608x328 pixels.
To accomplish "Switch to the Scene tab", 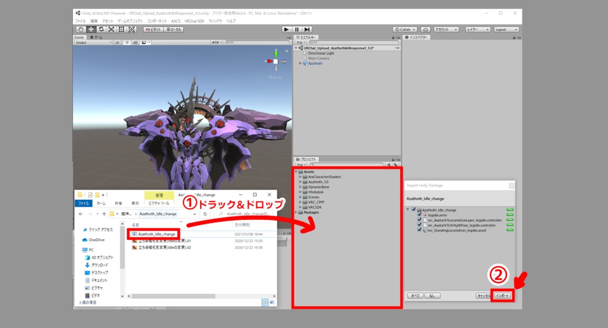I will point(80,37).
